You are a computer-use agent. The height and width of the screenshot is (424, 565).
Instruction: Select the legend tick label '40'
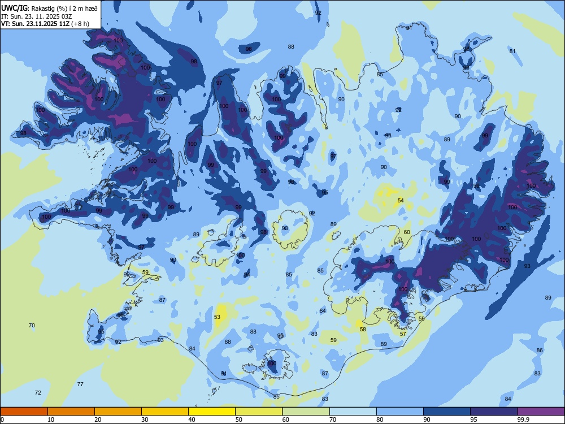192,419
